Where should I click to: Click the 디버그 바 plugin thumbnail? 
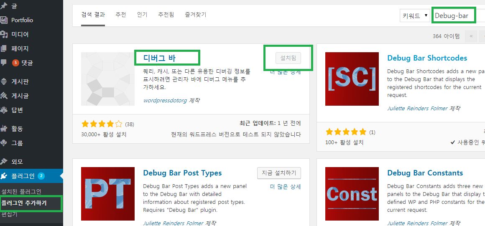(x=107, y=79)
